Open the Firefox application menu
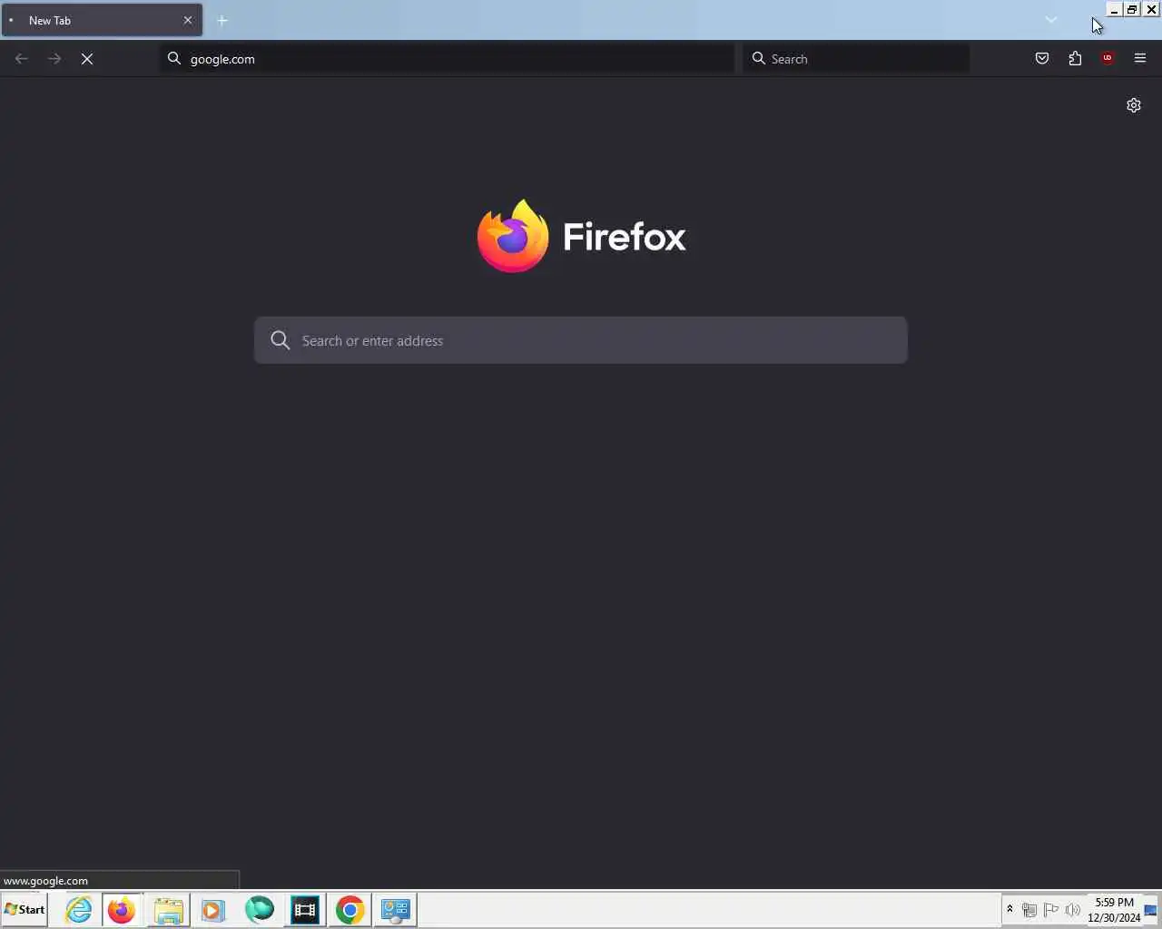 pyautogui.click(x=1140, y=59)
